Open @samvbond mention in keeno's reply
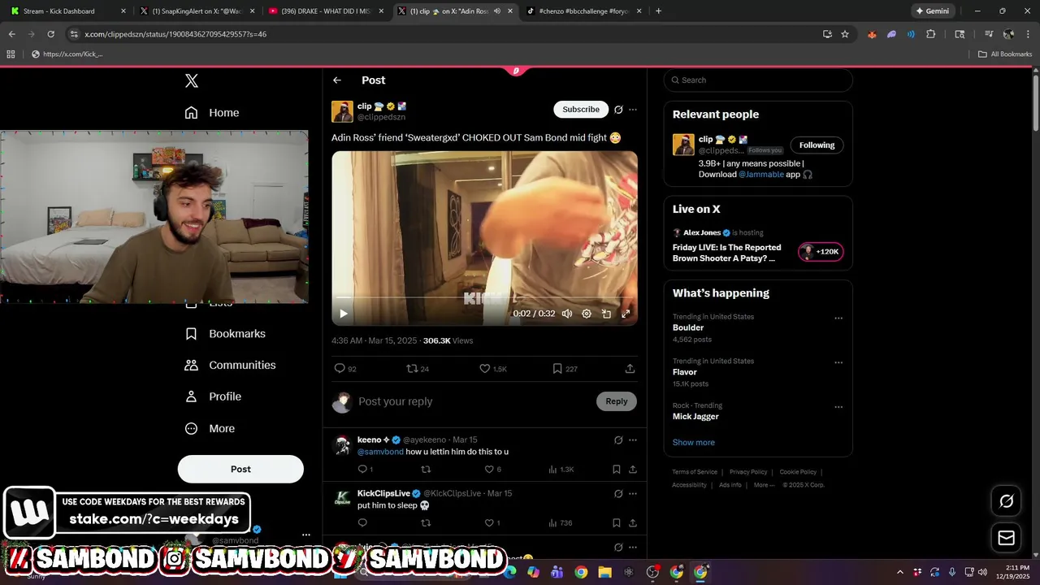The image size is (1040, 585). tap(380, 452)
